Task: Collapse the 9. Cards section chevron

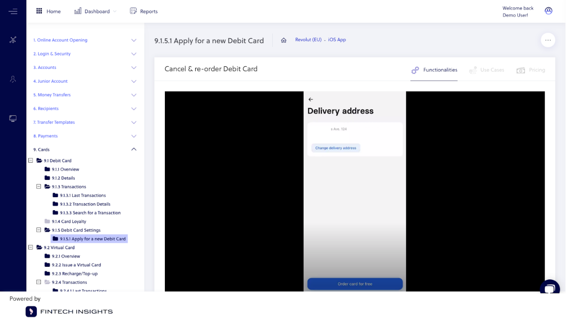Action: pyautogui.click(x=134, y=150)
